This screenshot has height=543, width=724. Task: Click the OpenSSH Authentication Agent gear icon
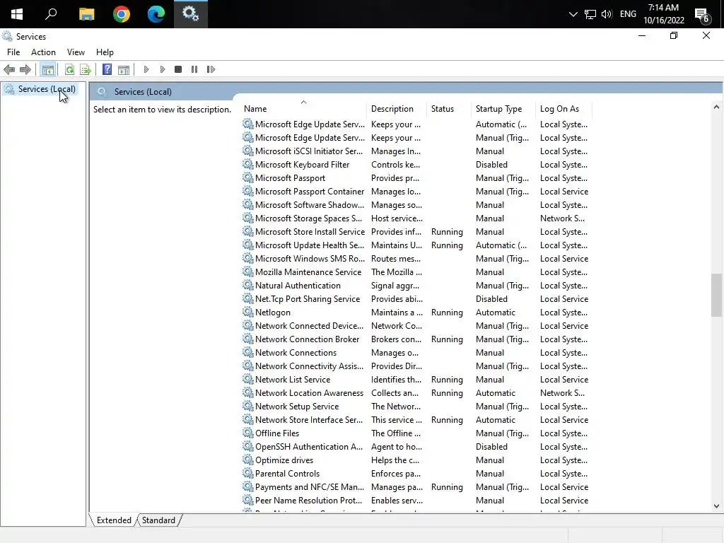click(248, 447)
